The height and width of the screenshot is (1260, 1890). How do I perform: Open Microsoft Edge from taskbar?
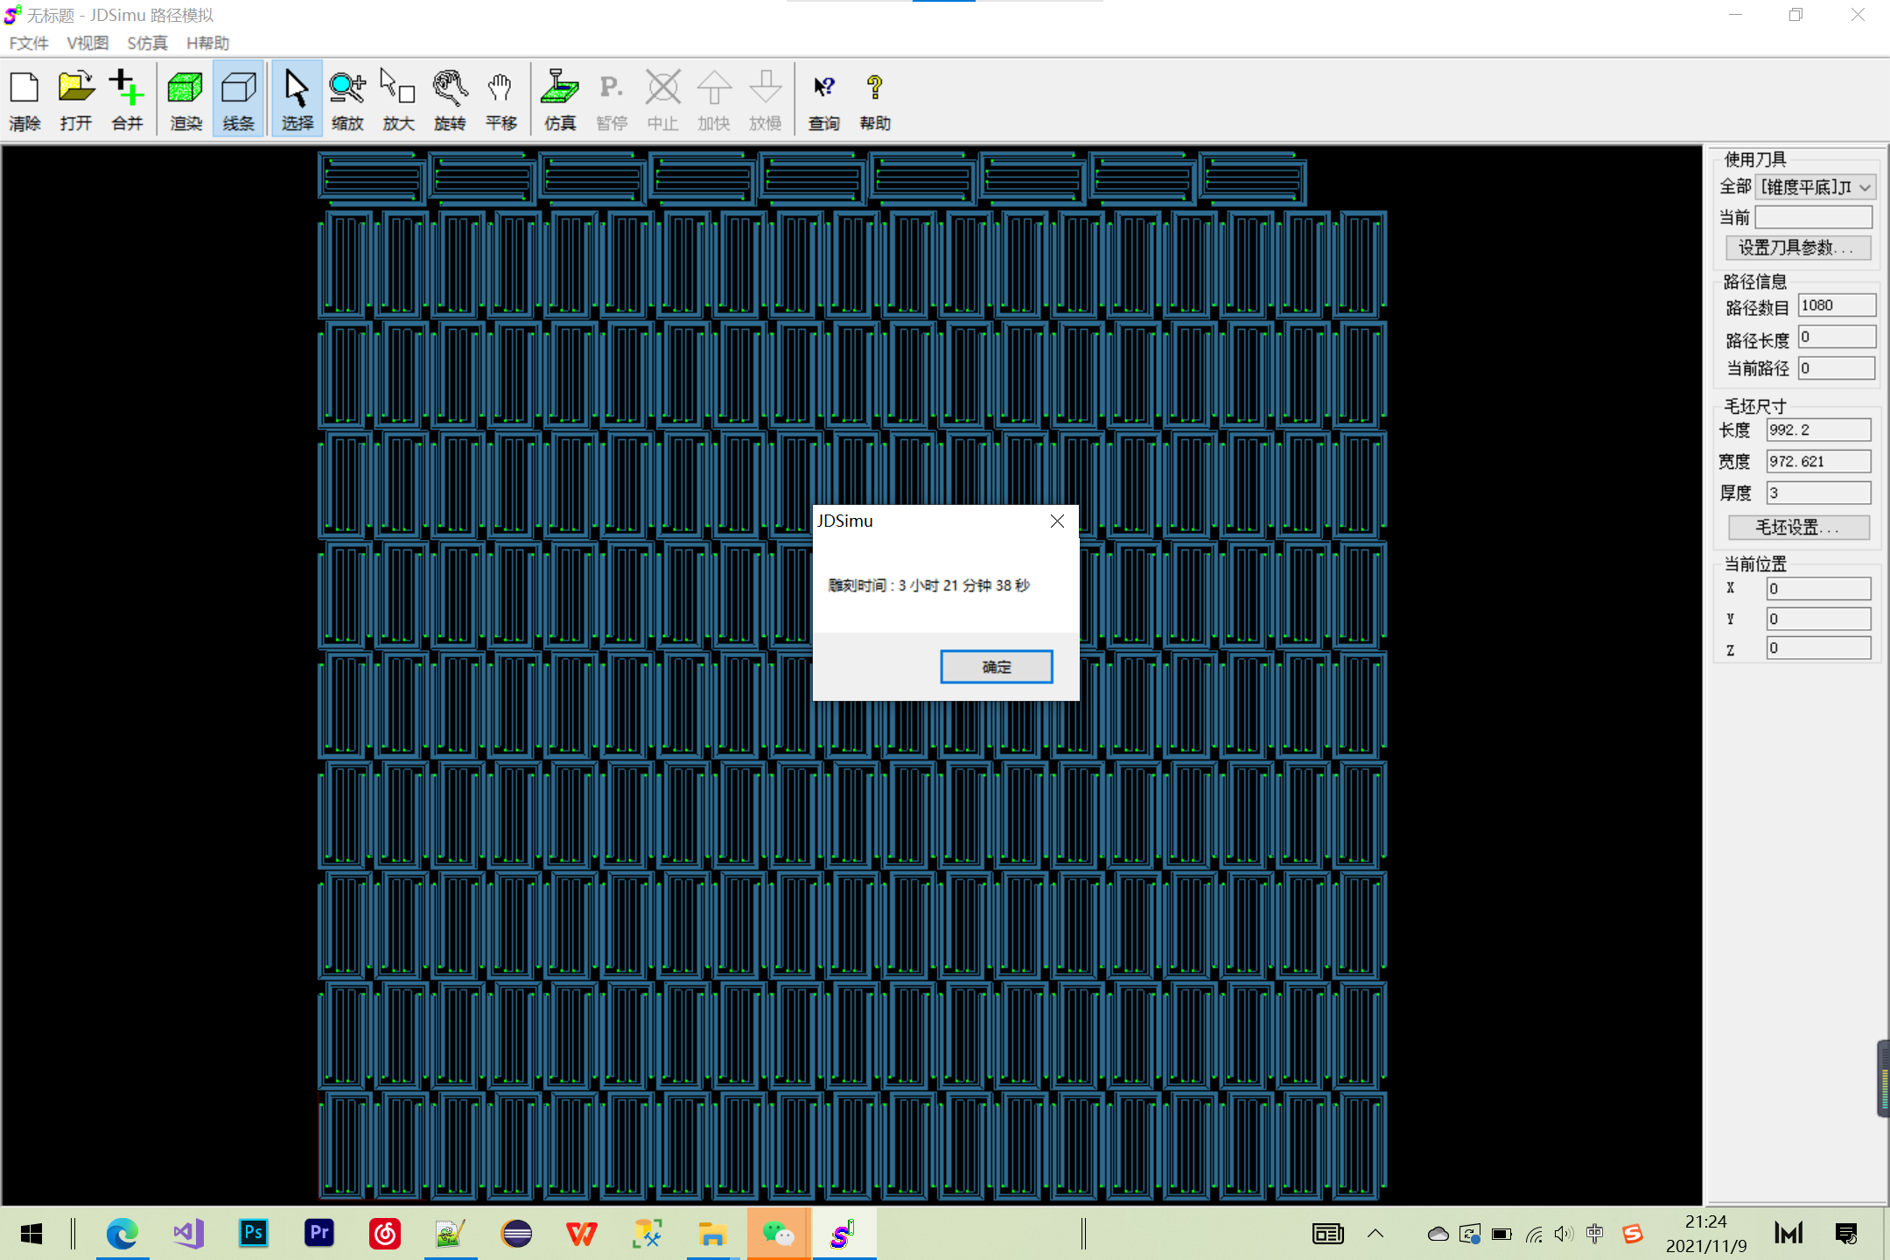(122, 1234)
